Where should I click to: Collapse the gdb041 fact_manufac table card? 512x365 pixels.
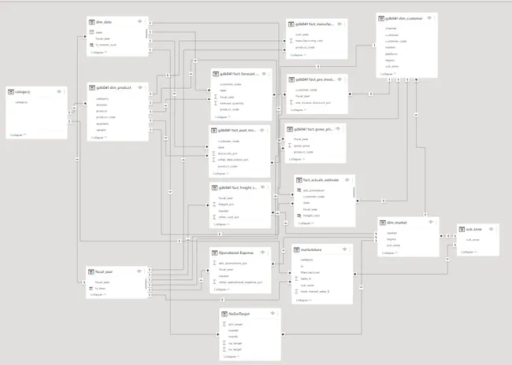point(299,55)
